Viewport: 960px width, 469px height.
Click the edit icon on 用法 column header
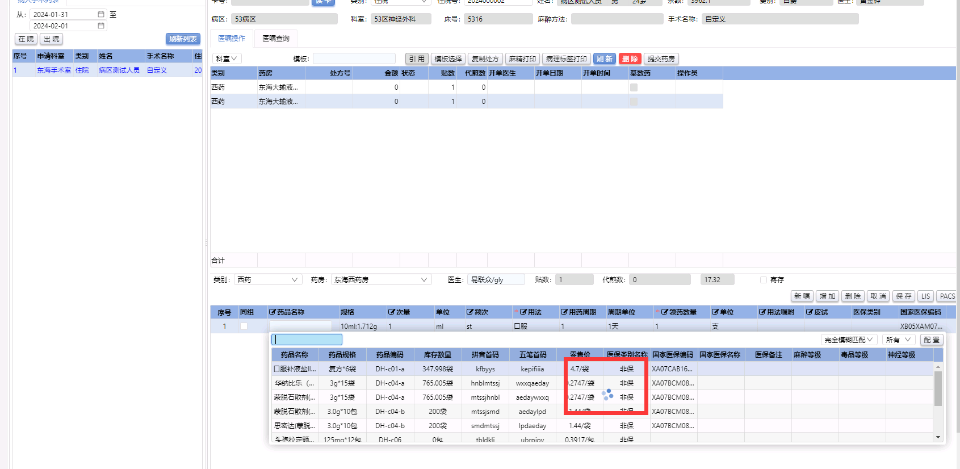click(523, 312)
